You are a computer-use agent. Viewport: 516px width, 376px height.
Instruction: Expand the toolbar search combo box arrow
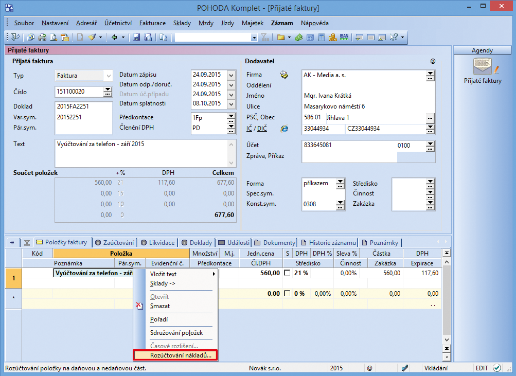(x=254, y=38)
